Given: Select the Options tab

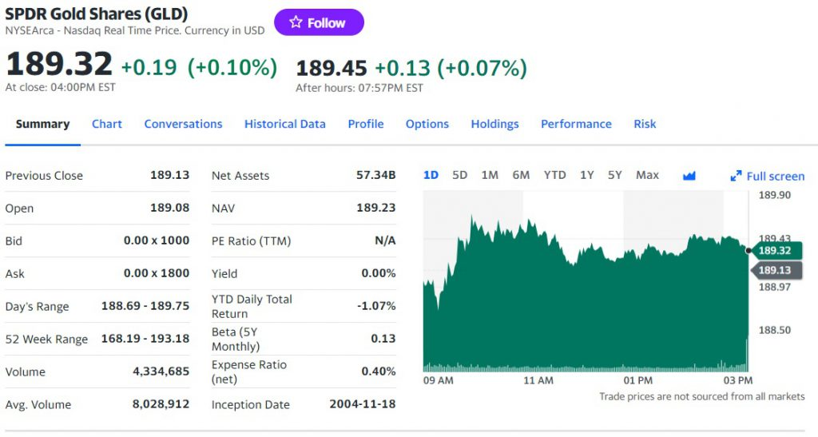Looking at the screenshot, I should point(427,124).
